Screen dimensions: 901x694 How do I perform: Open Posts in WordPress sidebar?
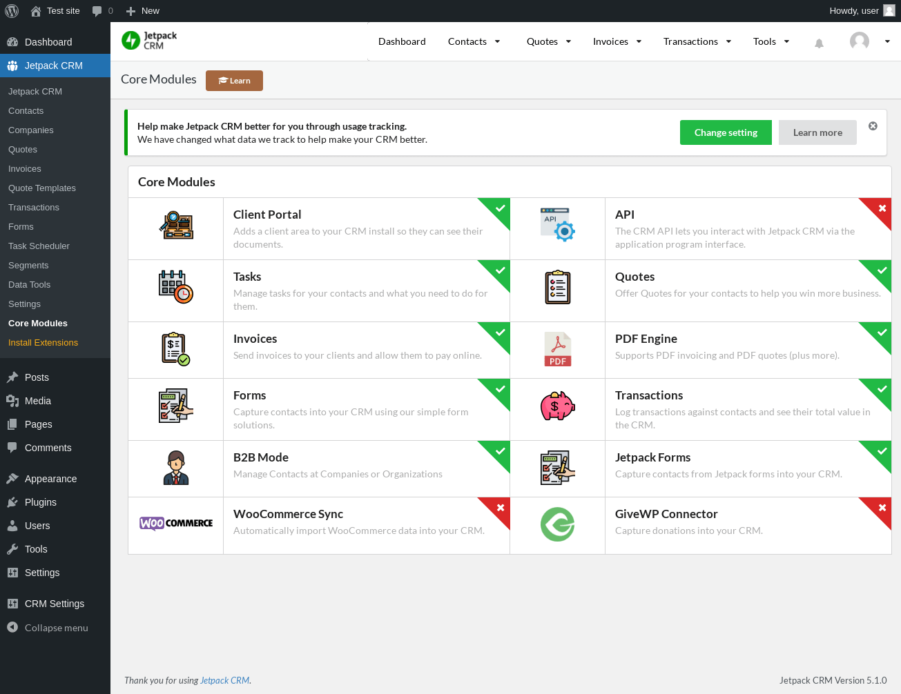(x=55, y=377)
